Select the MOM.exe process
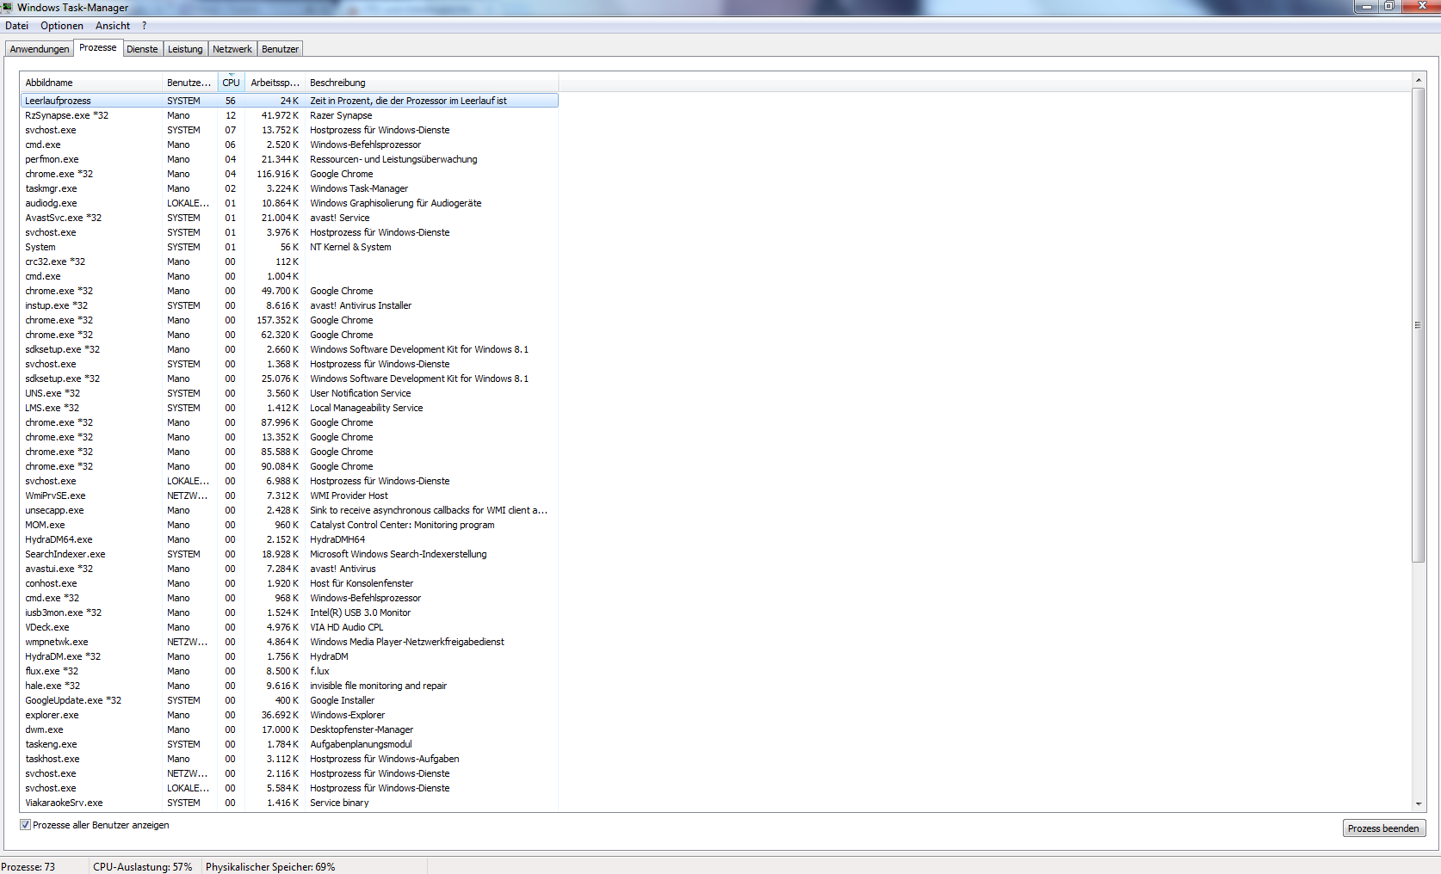 [289, 525]
